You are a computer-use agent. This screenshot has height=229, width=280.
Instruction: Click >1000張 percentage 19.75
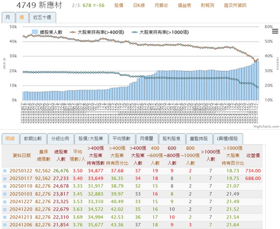[x=233, y=179]
